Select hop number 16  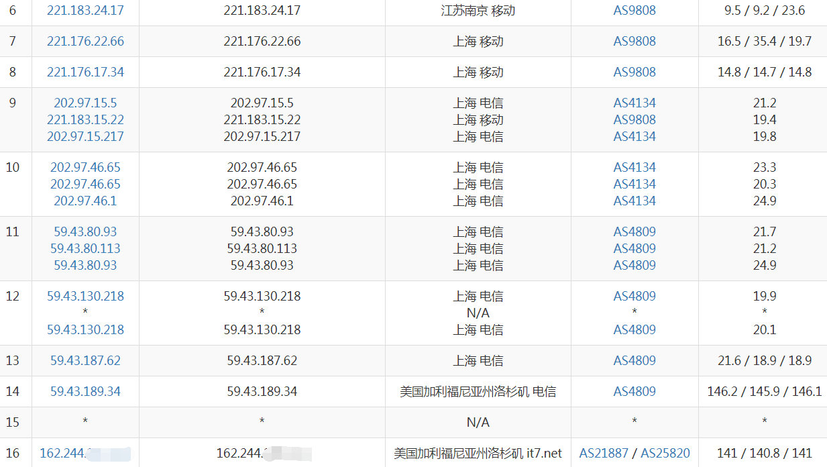(x=12, y=453)
